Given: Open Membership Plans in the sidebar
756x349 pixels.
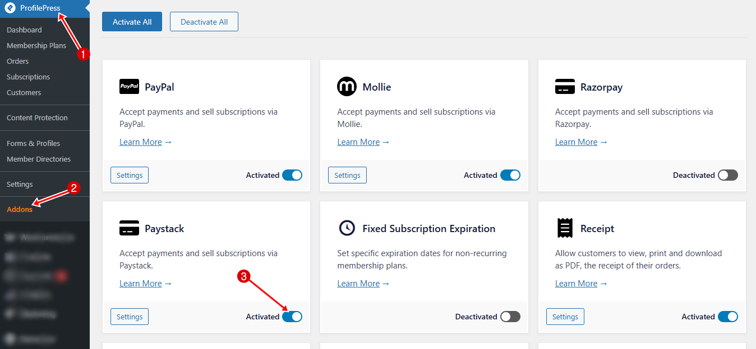Looking at the screenshot, I should click(x=36, y=45).
